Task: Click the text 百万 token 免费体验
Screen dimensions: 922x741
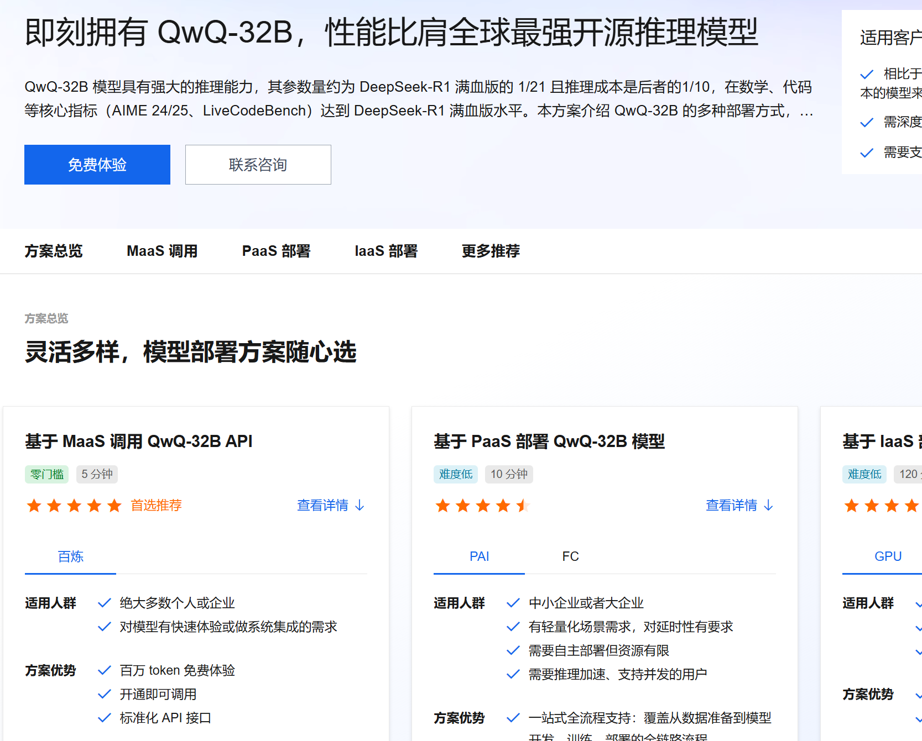Action: coord(178,670)
